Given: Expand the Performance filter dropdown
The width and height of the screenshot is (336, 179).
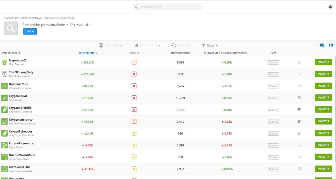Looking at the screenshot, I should tap(147, 45).
